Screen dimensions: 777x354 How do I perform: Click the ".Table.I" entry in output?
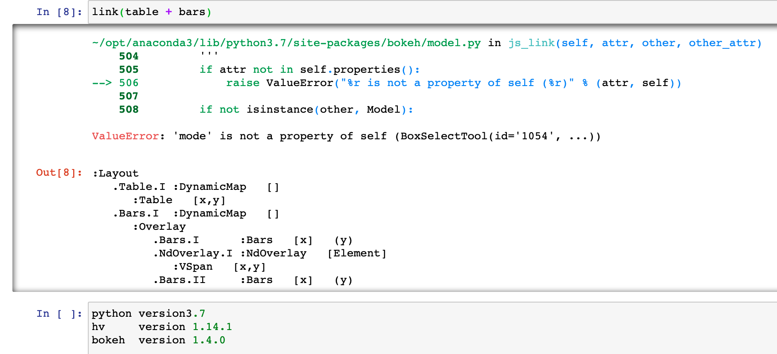(x=139, y=187)
